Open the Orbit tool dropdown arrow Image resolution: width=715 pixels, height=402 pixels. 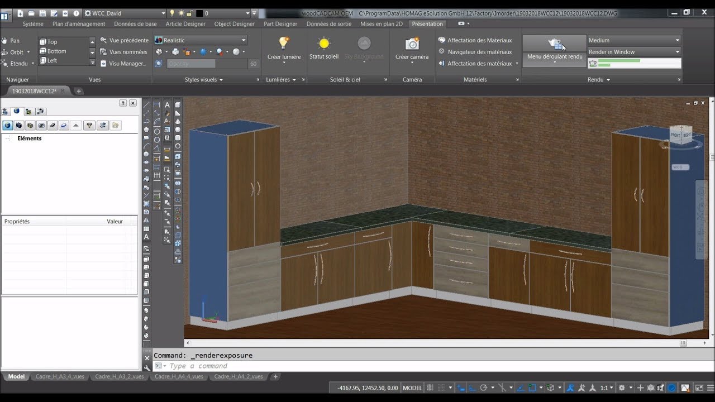tap(29, 52)
